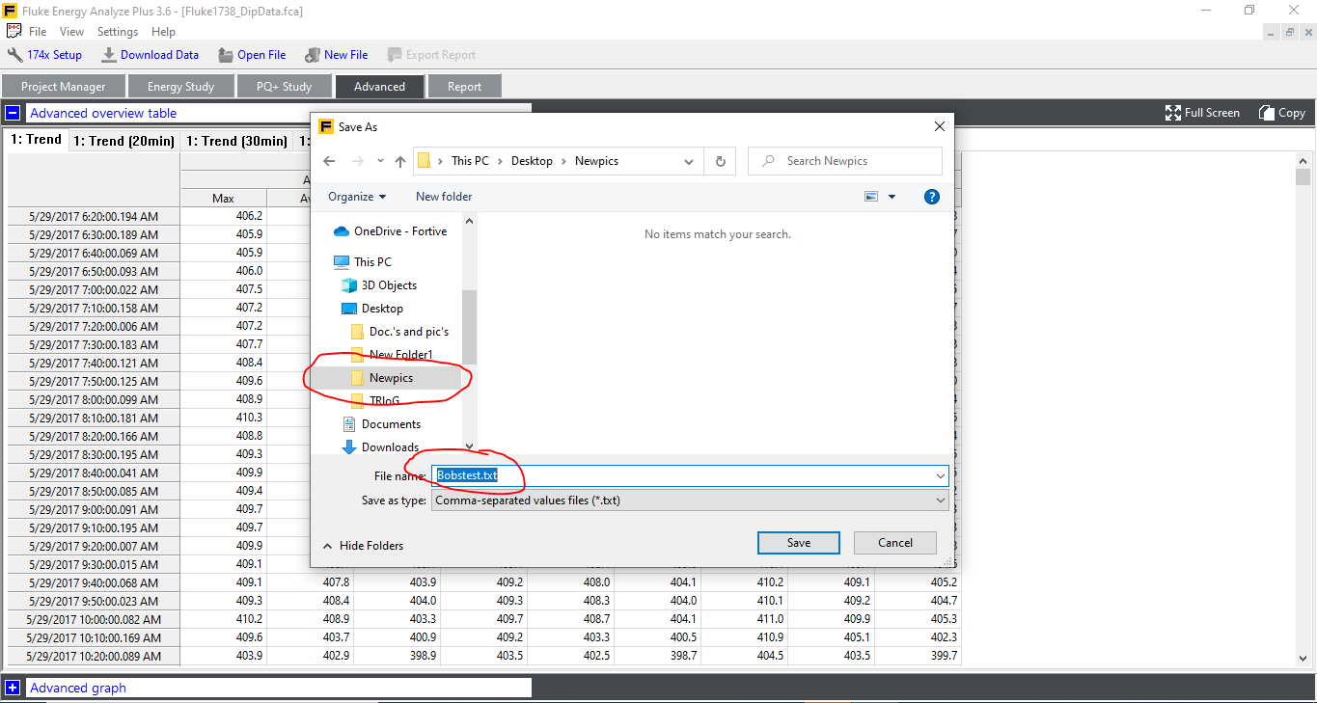
Task: Open Save As dialog help
Action: click(932, 197)
